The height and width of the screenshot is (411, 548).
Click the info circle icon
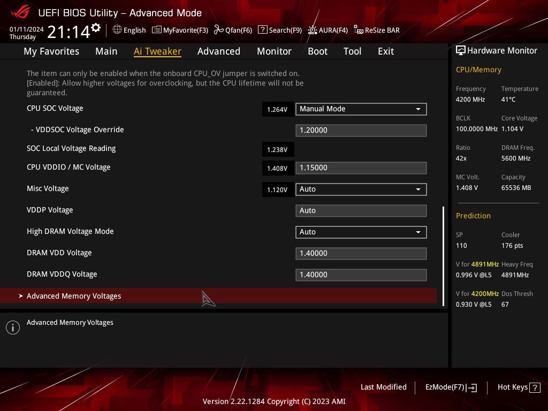[x=13, y=328]
